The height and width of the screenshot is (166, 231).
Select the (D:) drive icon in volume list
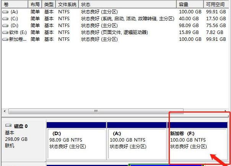pyautogui.click(x=5, y=26)
